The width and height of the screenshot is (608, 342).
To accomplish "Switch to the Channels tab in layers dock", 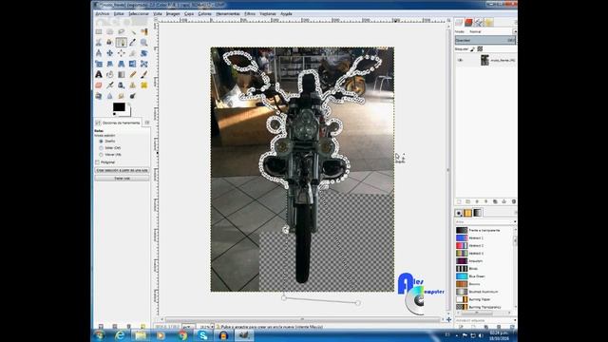I will 468,22.
